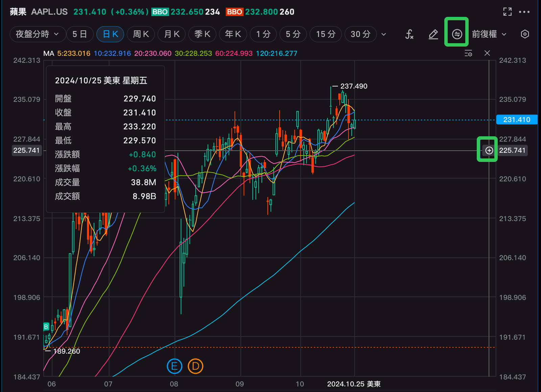Choose the 5日 five-day view
The image size is (541, 392).
[79, 34]
